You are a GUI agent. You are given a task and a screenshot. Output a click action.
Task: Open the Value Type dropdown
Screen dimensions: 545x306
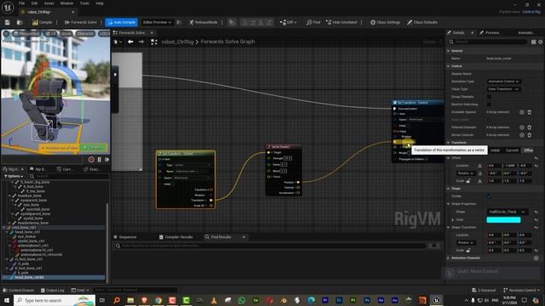click(x=503, y=89)
